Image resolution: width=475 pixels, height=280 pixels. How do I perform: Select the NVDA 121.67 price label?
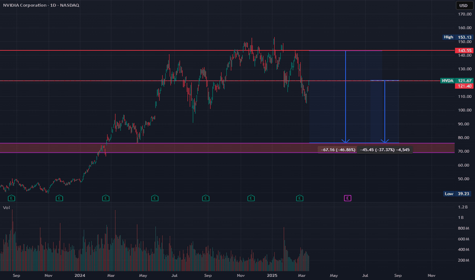click(x=457, y=80)
